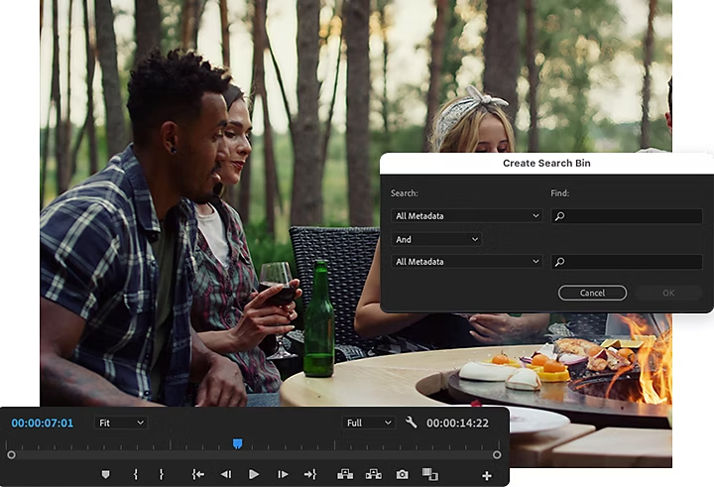The image size is (714, 487).
Task: Click the first Find search field
Action: [626, 216]
